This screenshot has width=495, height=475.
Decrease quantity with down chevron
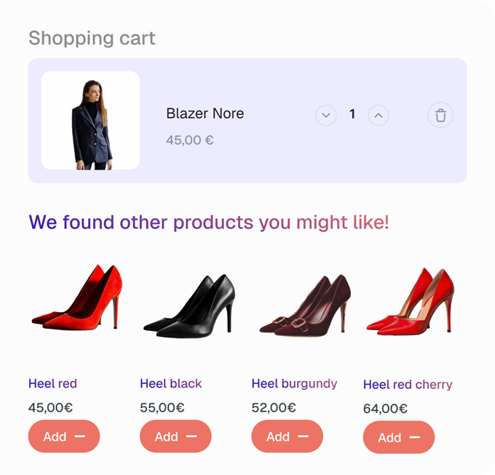coord(326,115)
